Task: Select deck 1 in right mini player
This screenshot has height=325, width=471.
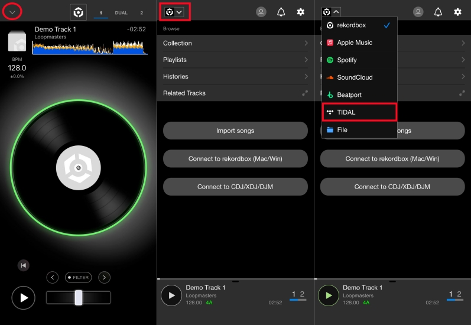Action: [450, 294]
